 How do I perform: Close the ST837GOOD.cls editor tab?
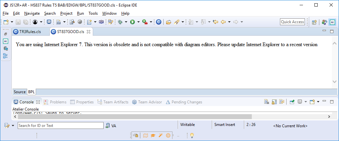(x=88, y=32)
